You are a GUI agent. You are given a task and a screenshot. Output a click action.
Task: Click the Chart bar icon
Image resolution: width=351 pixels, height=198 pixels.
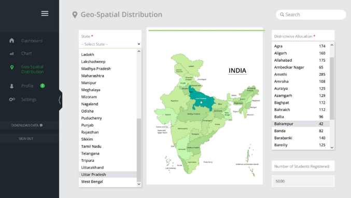(x=11, y=53)
